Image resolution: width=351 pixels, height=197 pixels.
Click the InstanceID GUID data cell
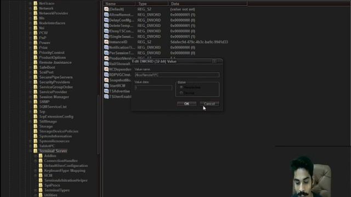pos(199,42)
